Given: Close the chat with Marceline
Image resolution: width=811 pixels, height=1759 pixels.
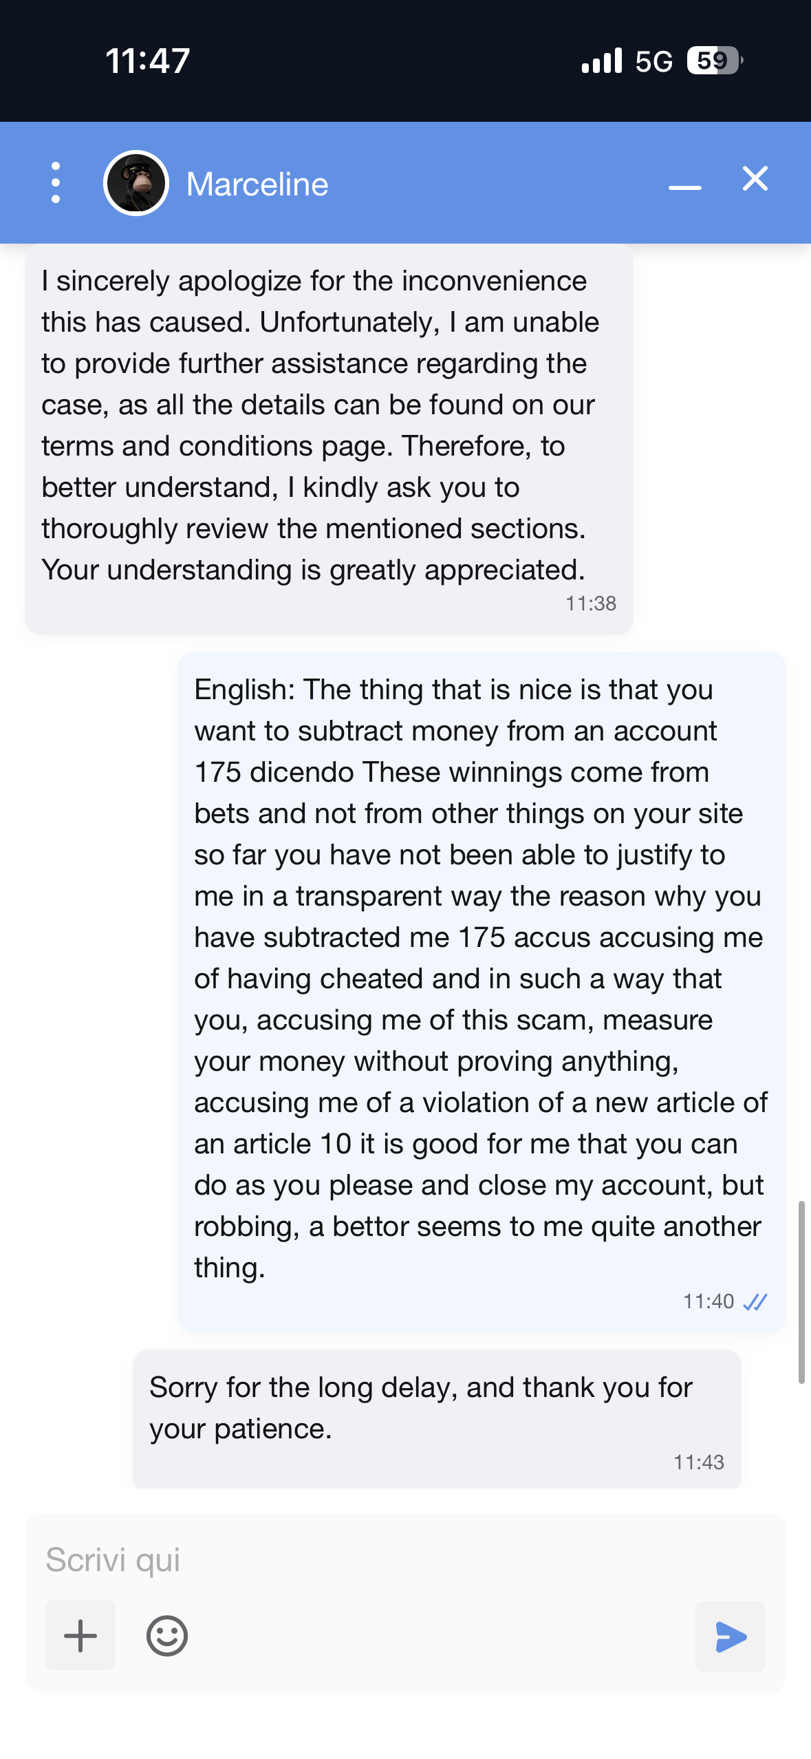Looking at the screenshot, I should (755, 179).
